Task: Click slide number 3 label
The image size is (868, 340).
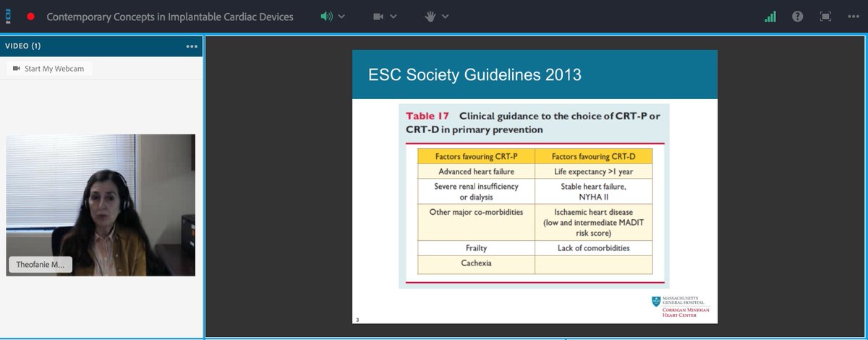Action: [x=357, y=319]
